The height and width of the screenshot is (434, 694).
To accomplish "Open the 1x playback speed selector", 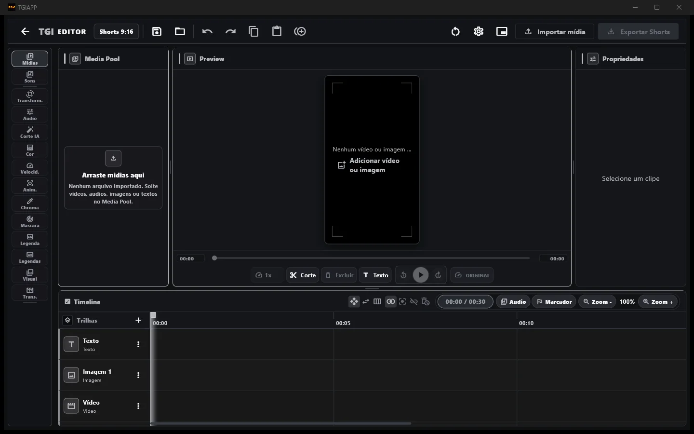I will click(267, 275).
